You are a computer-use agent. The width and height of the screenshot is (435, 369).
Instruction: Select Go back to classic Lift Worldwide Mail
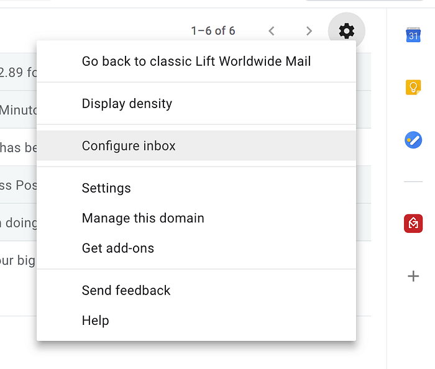pyautogui.click(x=196, y=61)
